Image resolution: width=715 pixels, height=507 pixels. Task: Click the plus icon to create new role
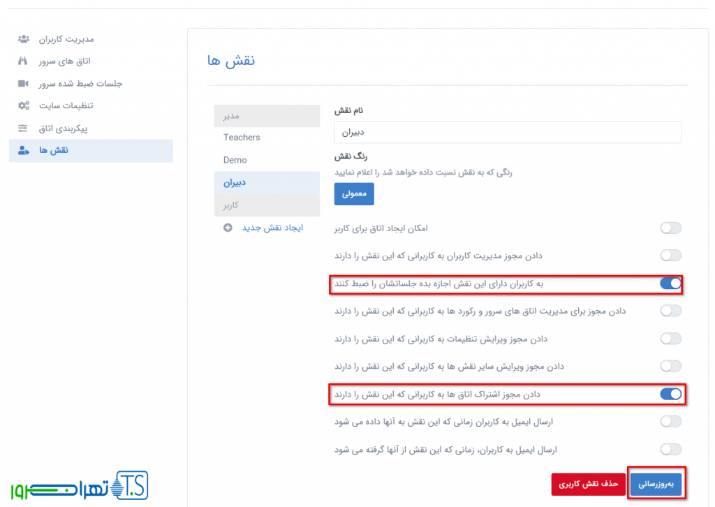[228, 228]
